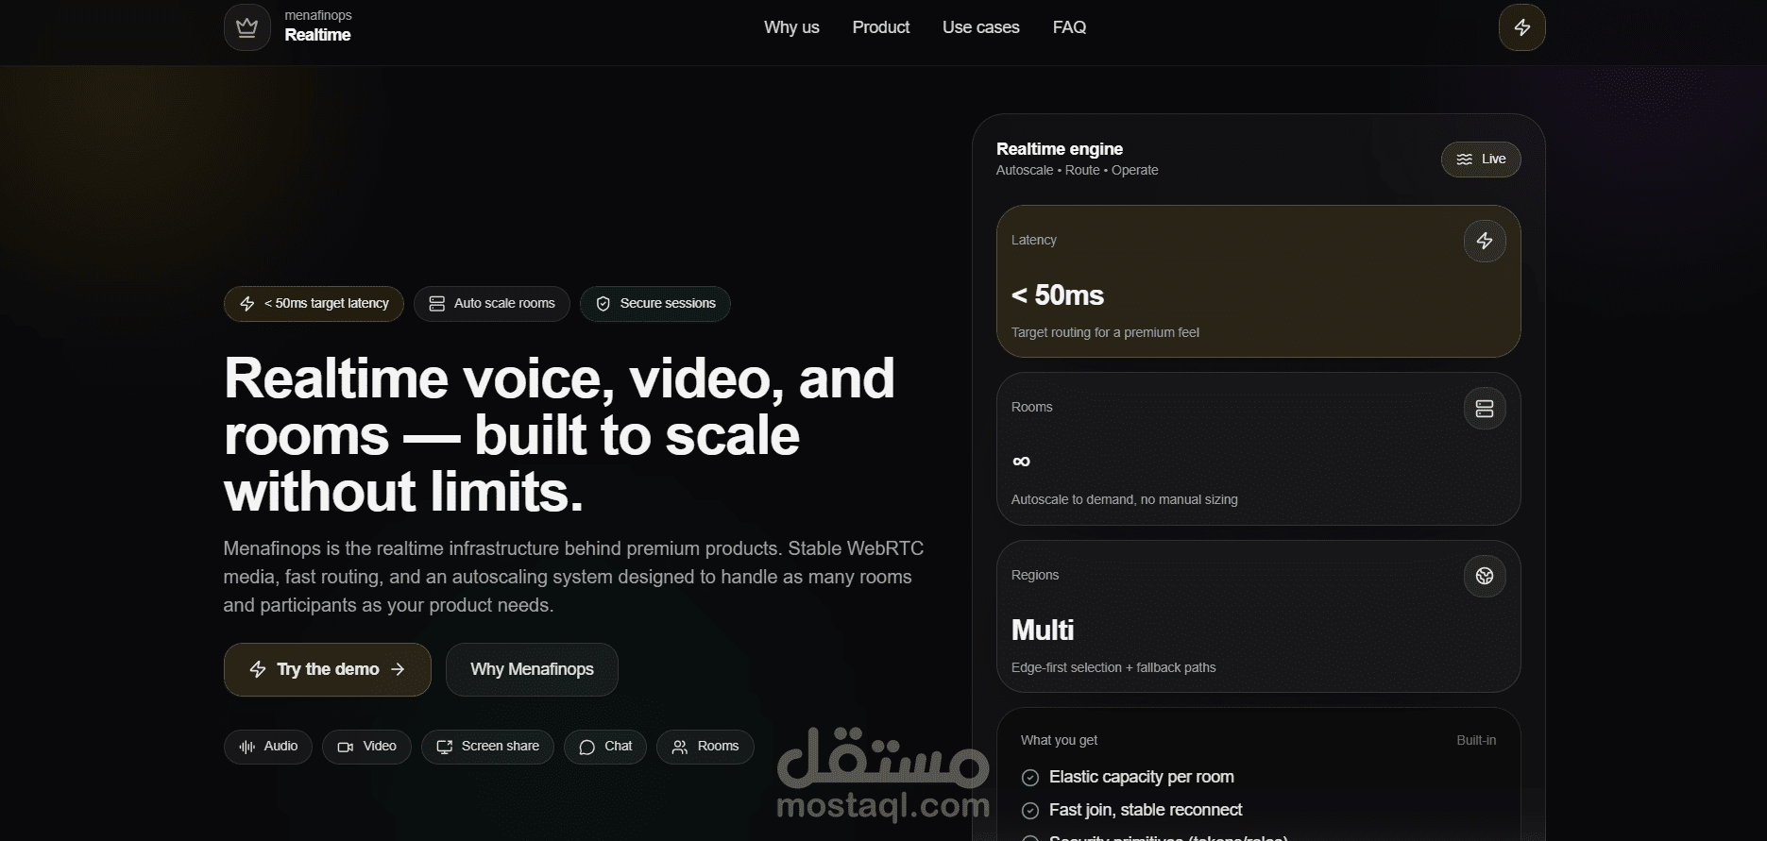Click the check icon beside Fast join
The width and height of the screenshot is (1767, 841).
click(1030, 811)
